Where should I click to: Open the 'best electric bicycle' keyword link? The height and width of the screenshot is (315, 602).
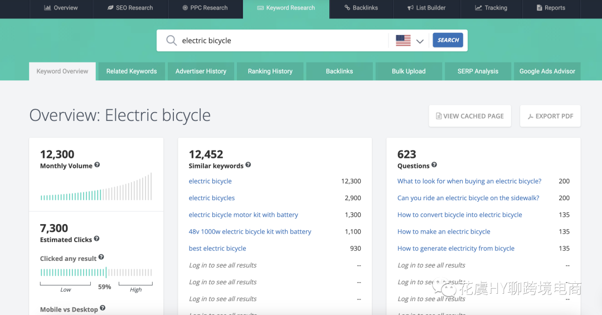pyautogui.click(x=217, y=249)
